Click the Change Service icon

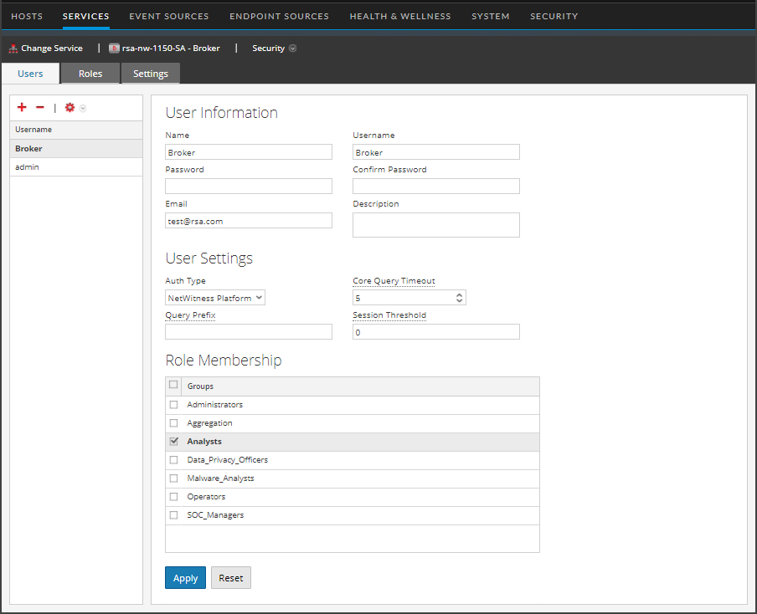point(13,48)
